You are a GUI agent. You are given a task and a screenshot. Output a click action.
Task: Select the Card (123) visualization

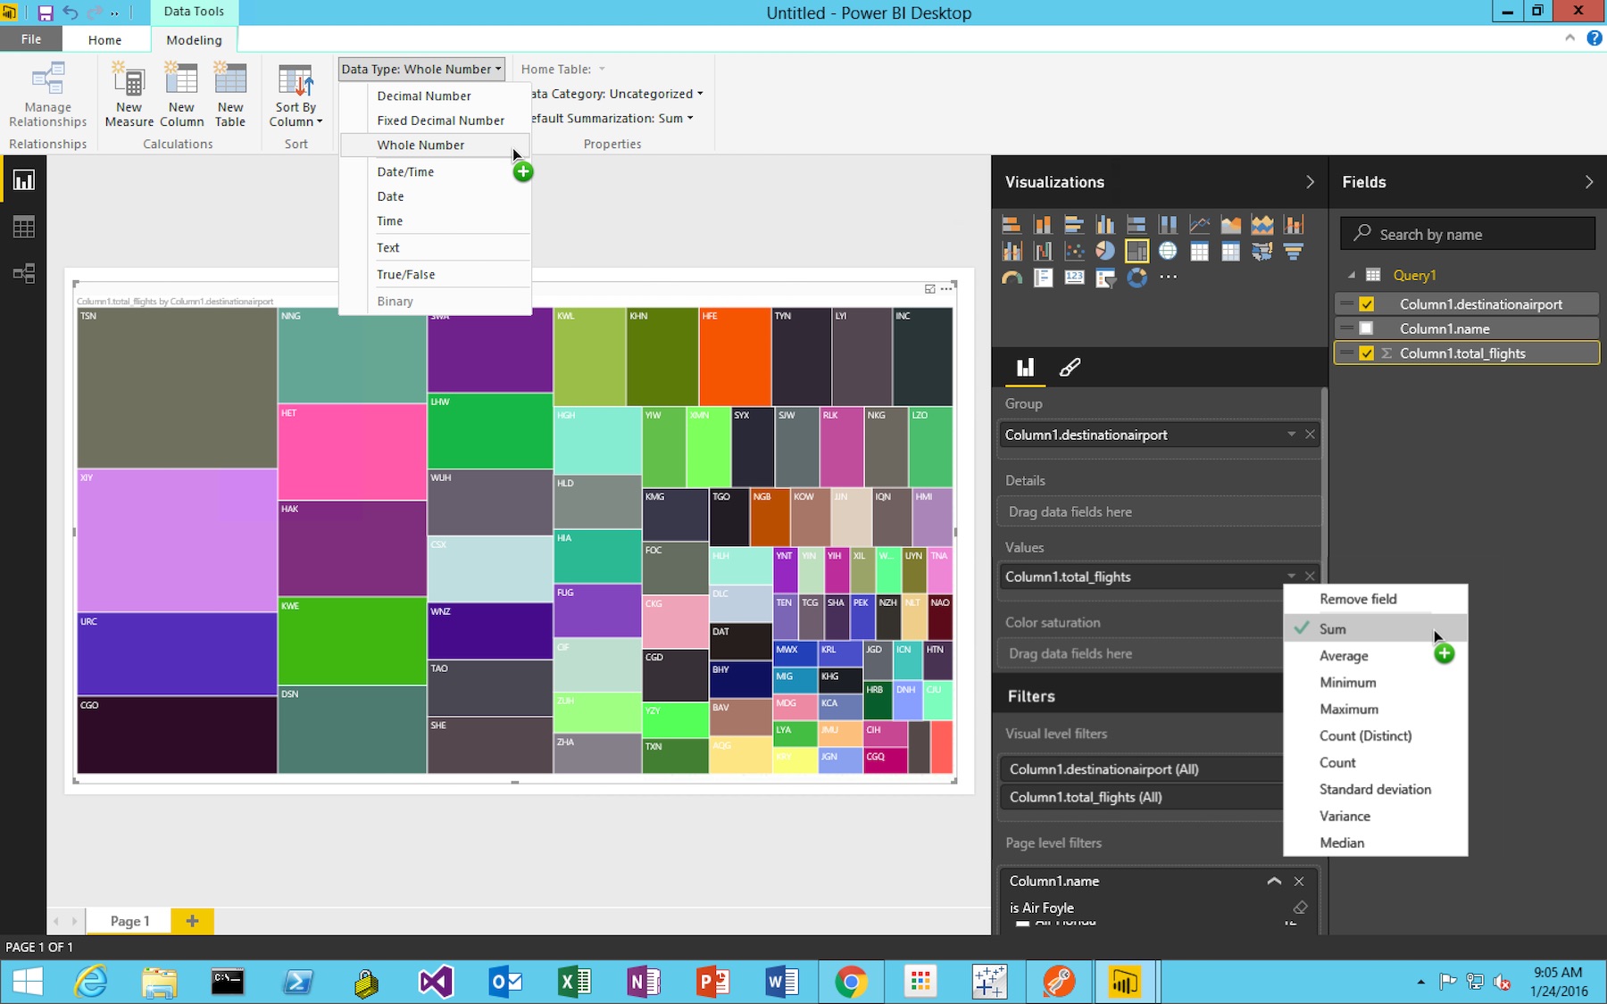[x=1074, y=278]
